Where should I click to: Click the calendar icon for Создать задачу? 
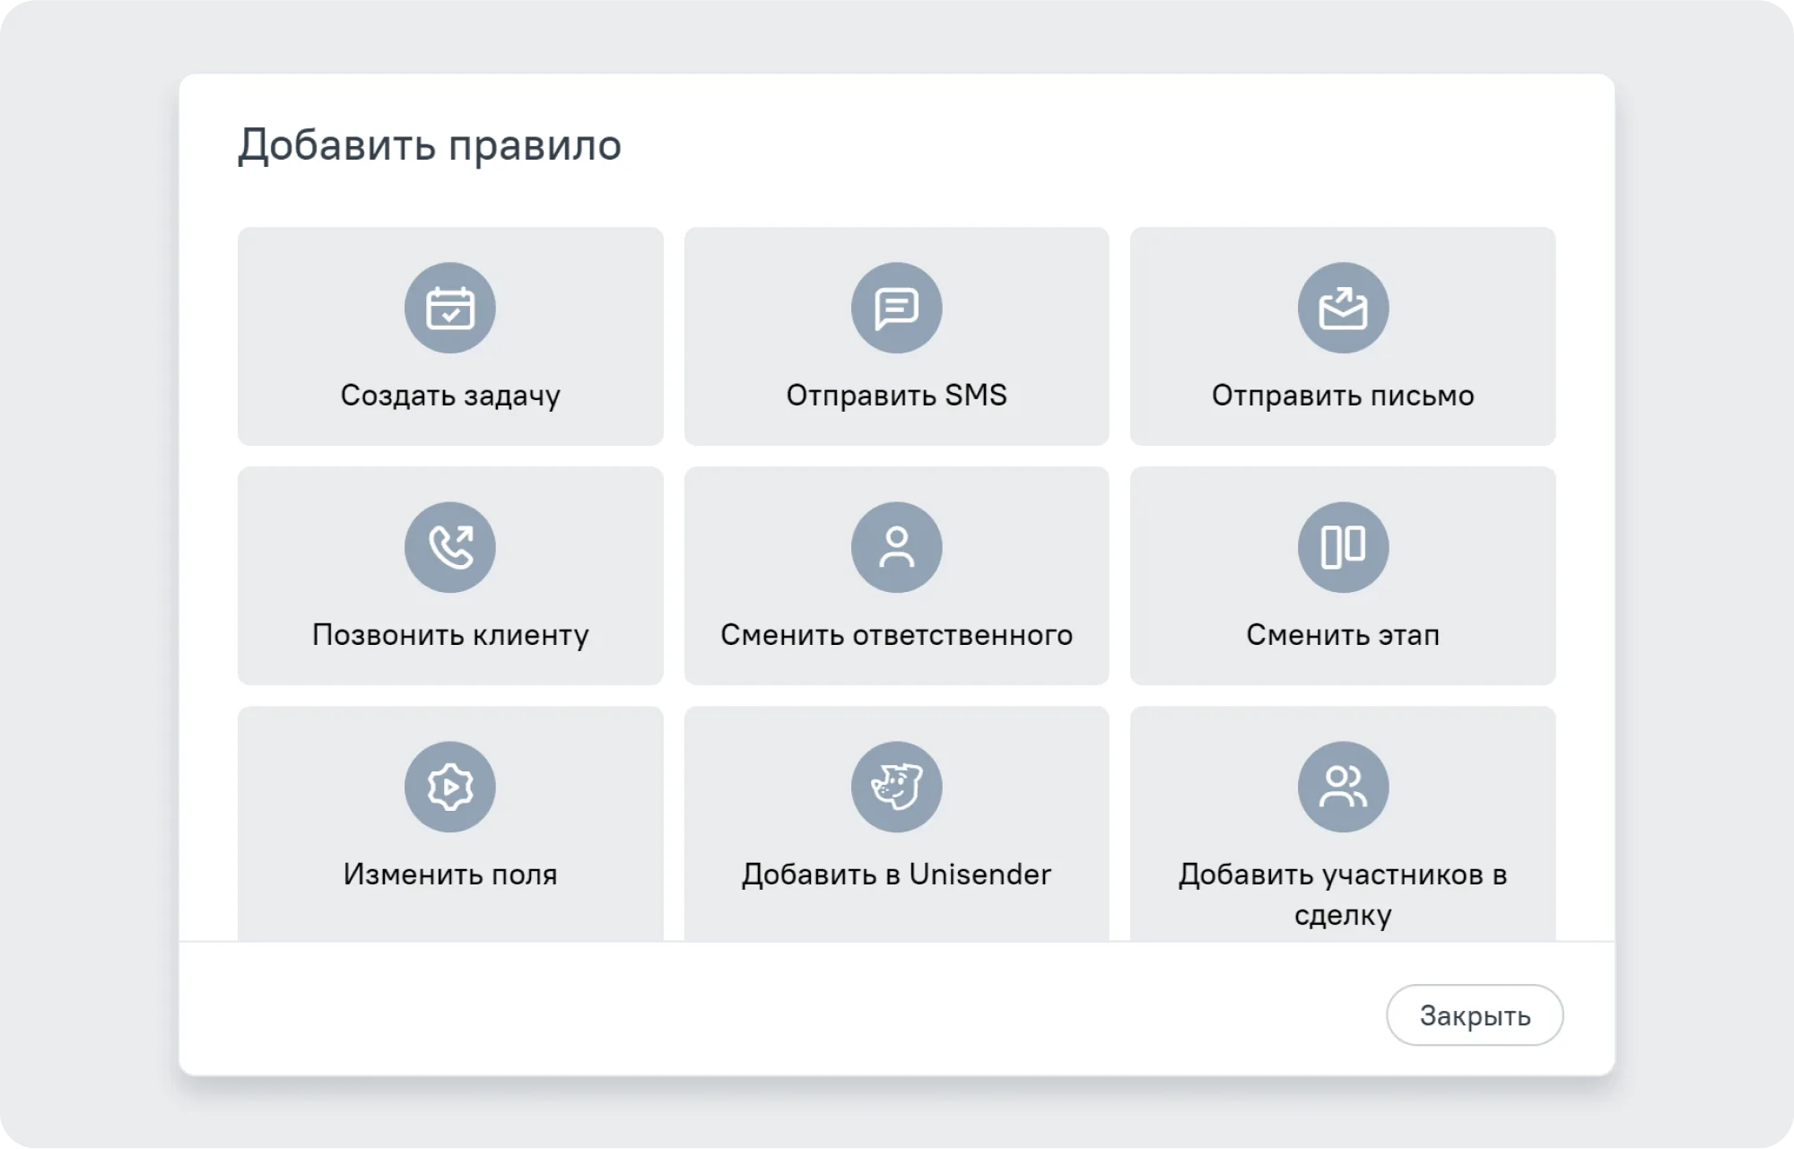449,308
